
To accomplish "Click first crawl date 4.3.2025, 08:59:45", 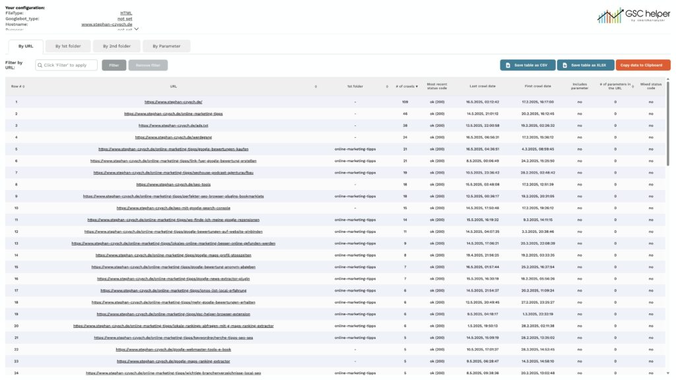I will (537, 149).
